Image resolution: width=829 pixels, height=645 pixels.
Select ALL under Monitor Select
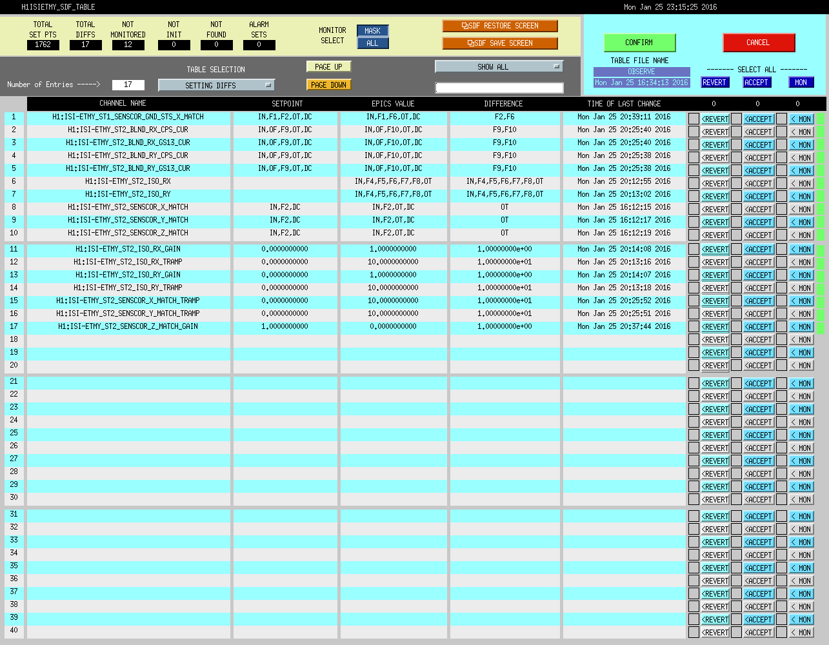point(373,43)
